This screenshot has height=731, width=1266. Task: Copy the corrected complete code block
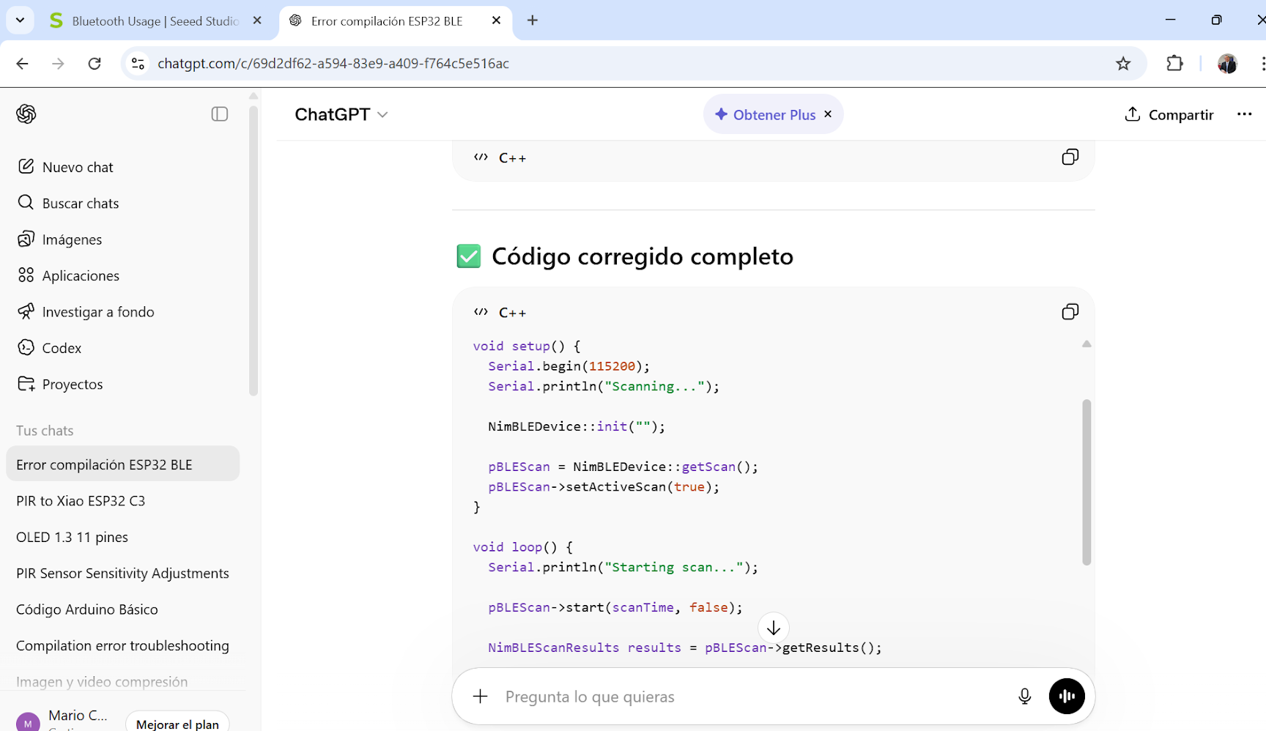tap(1070, 312)
